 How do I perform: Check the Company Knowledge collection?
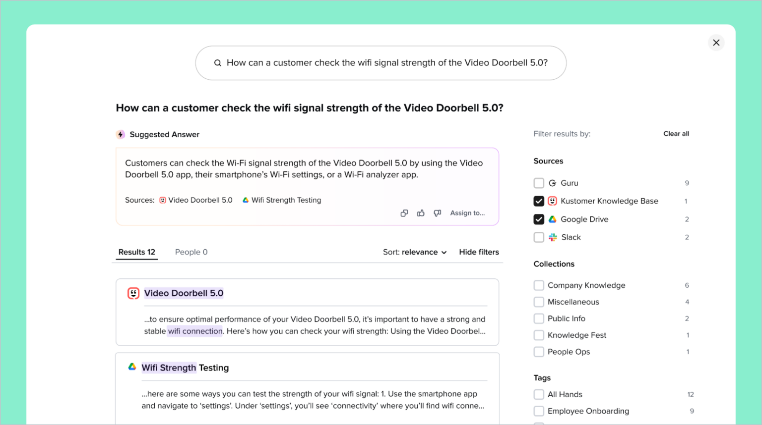click(539, 285)
